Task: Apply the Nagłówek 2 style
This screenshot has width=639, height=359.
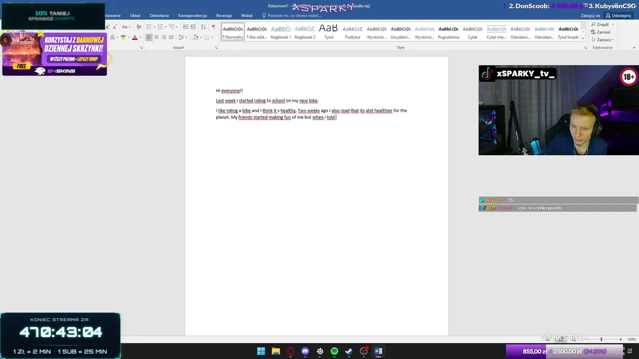Action: [x=305, y=32]
